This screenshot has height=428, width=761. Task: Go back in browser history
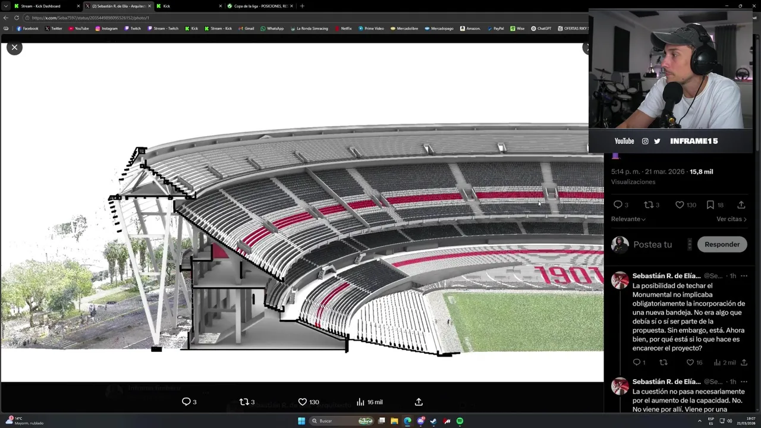click(6, 18)
